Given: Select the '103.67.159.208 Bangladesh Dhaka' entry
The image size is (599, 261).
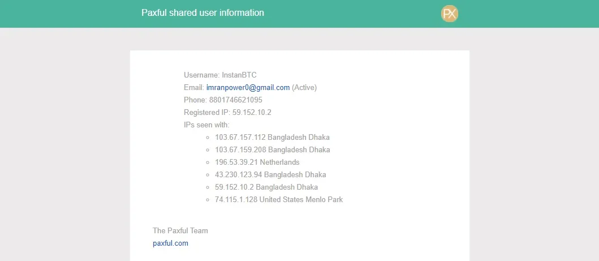Looking at the screenshot, I should (273, 150).
